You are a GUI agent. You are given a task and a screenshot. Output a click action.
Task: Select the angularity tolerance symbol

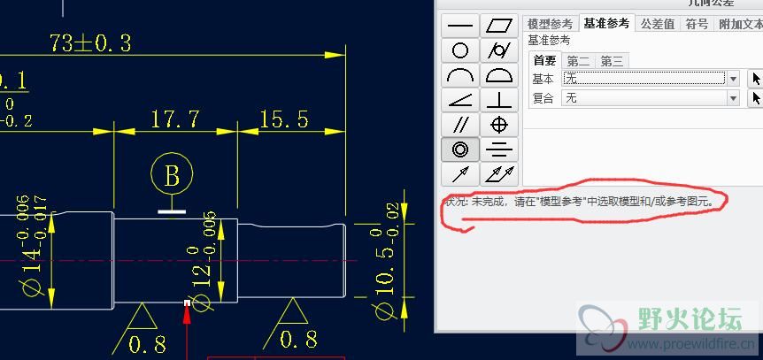pyautogui.click(x=460, y=100)
